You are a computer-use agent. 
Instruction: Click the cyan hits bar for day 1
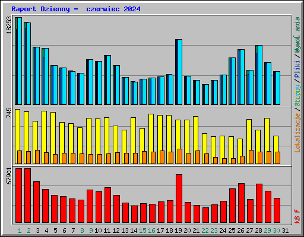pyautogui.click(x=20, y=61)
